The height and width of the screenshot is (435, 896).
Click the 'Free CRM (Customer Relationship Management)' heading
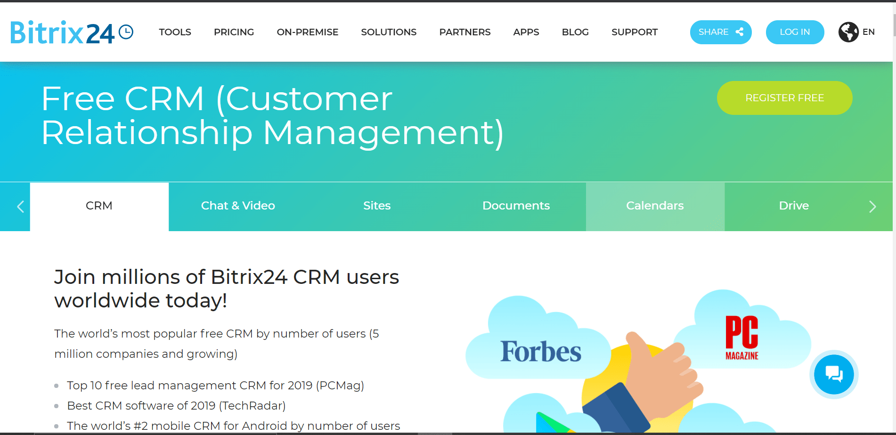point(272,116)
